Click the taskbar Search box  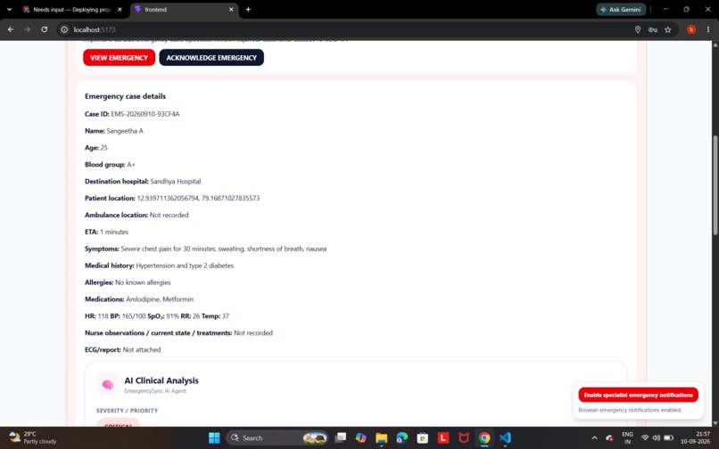[277, 438]
